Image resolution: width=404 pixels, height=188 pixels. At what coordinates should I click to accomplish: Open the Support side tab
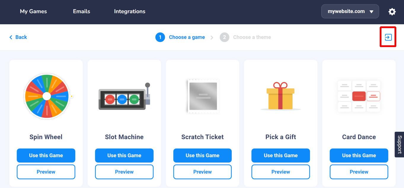click(399, 144)
